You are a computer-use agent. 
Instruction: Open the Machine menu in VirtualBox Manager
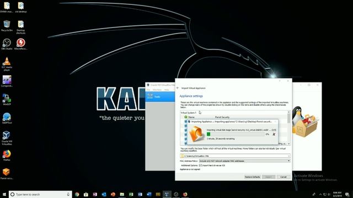pos(157,90)
